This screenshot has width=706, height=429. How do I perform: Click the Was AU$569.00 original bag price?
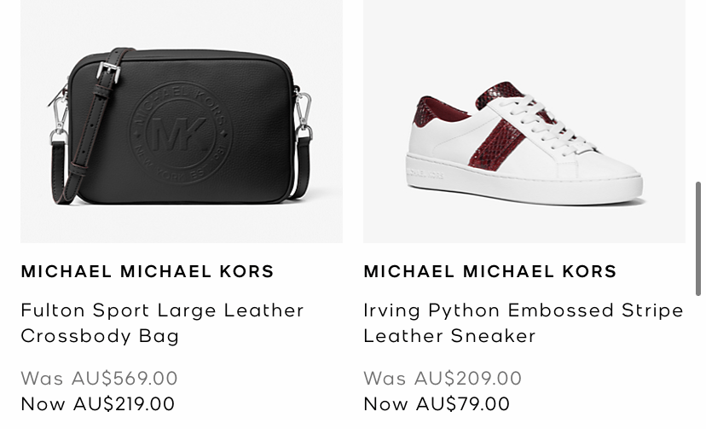tap(100, 378)
